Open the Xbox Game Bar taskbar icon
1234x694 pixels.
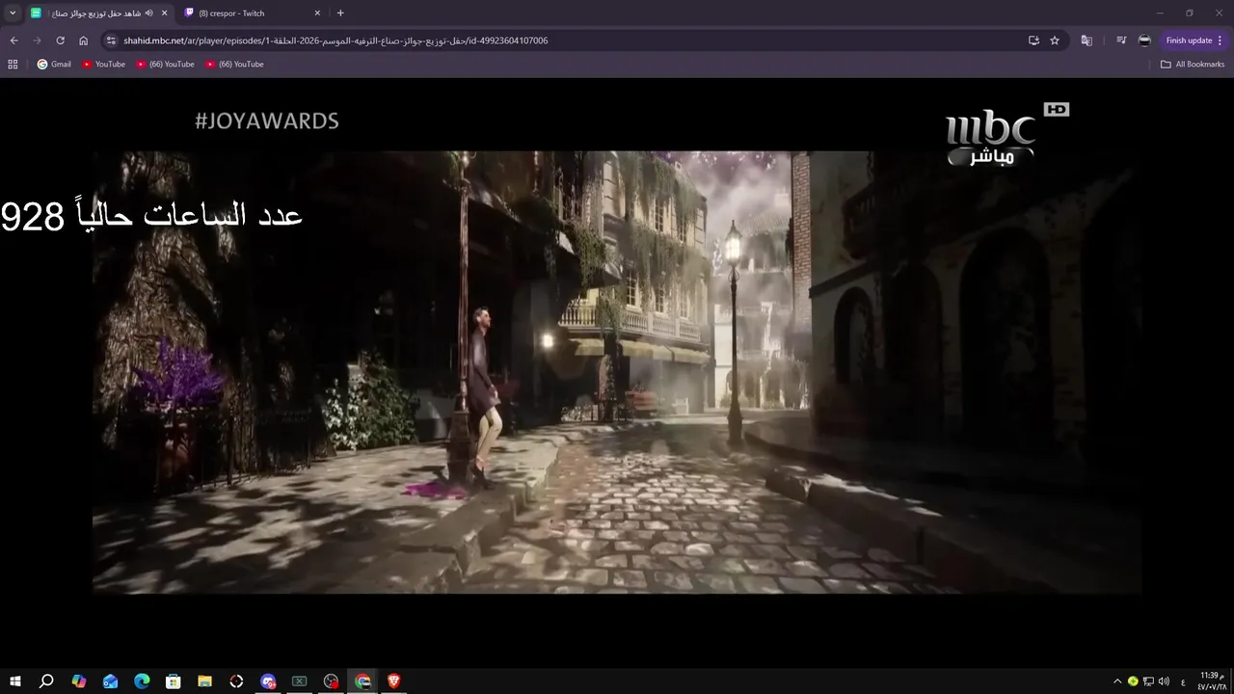click(x=300, y=681)
